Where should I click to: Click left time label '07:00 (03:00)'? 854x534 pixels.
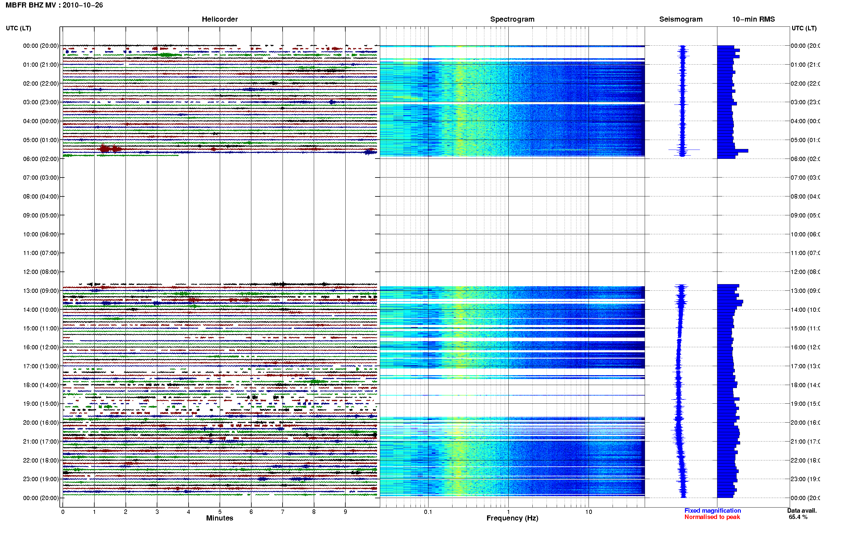click(x=41, y=177)
